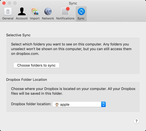Go to the Import tab label
Screen dimensions: 146x131
35,19
